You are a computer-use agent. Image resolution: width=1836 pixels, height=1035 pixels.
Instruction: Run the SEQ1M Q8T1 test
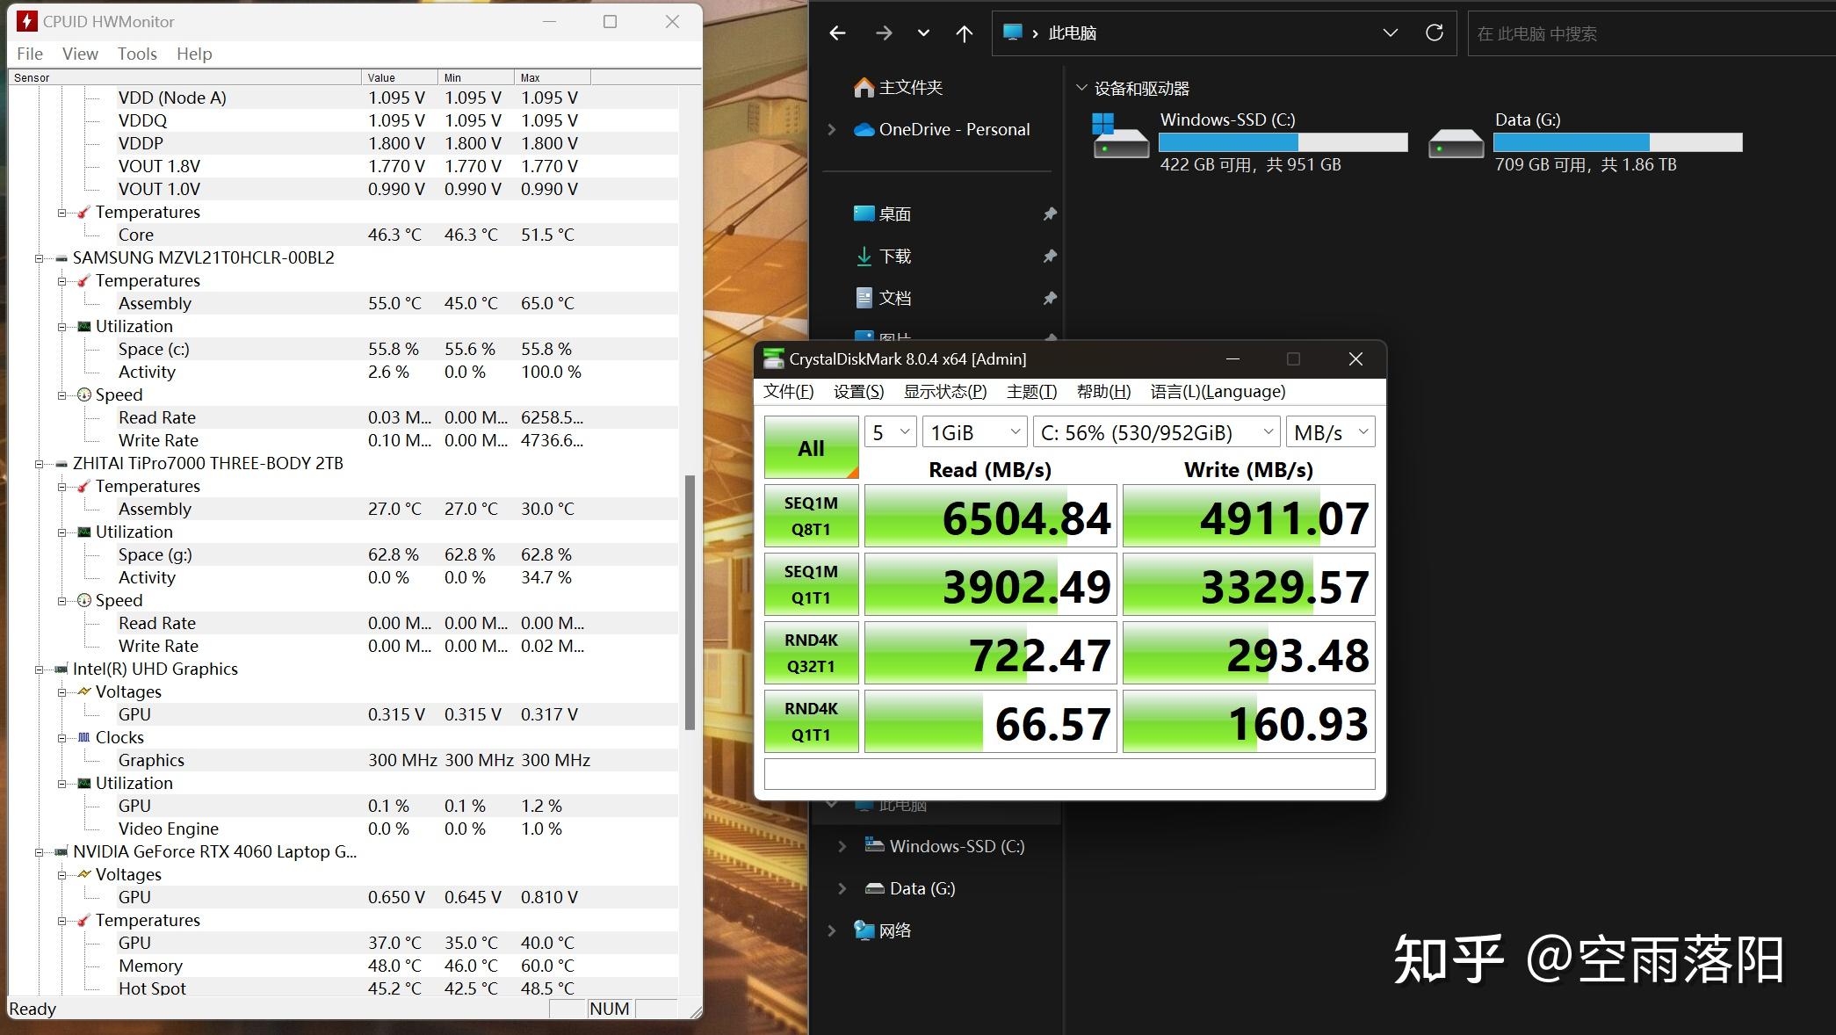[x=810, y=516]
